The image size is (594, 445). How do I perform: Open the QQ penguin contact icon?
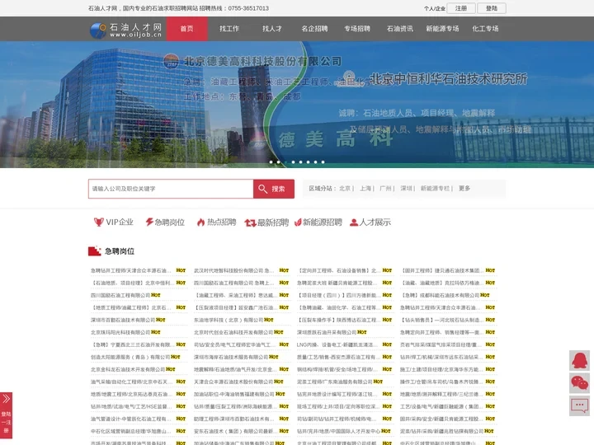tap(579, 360)
